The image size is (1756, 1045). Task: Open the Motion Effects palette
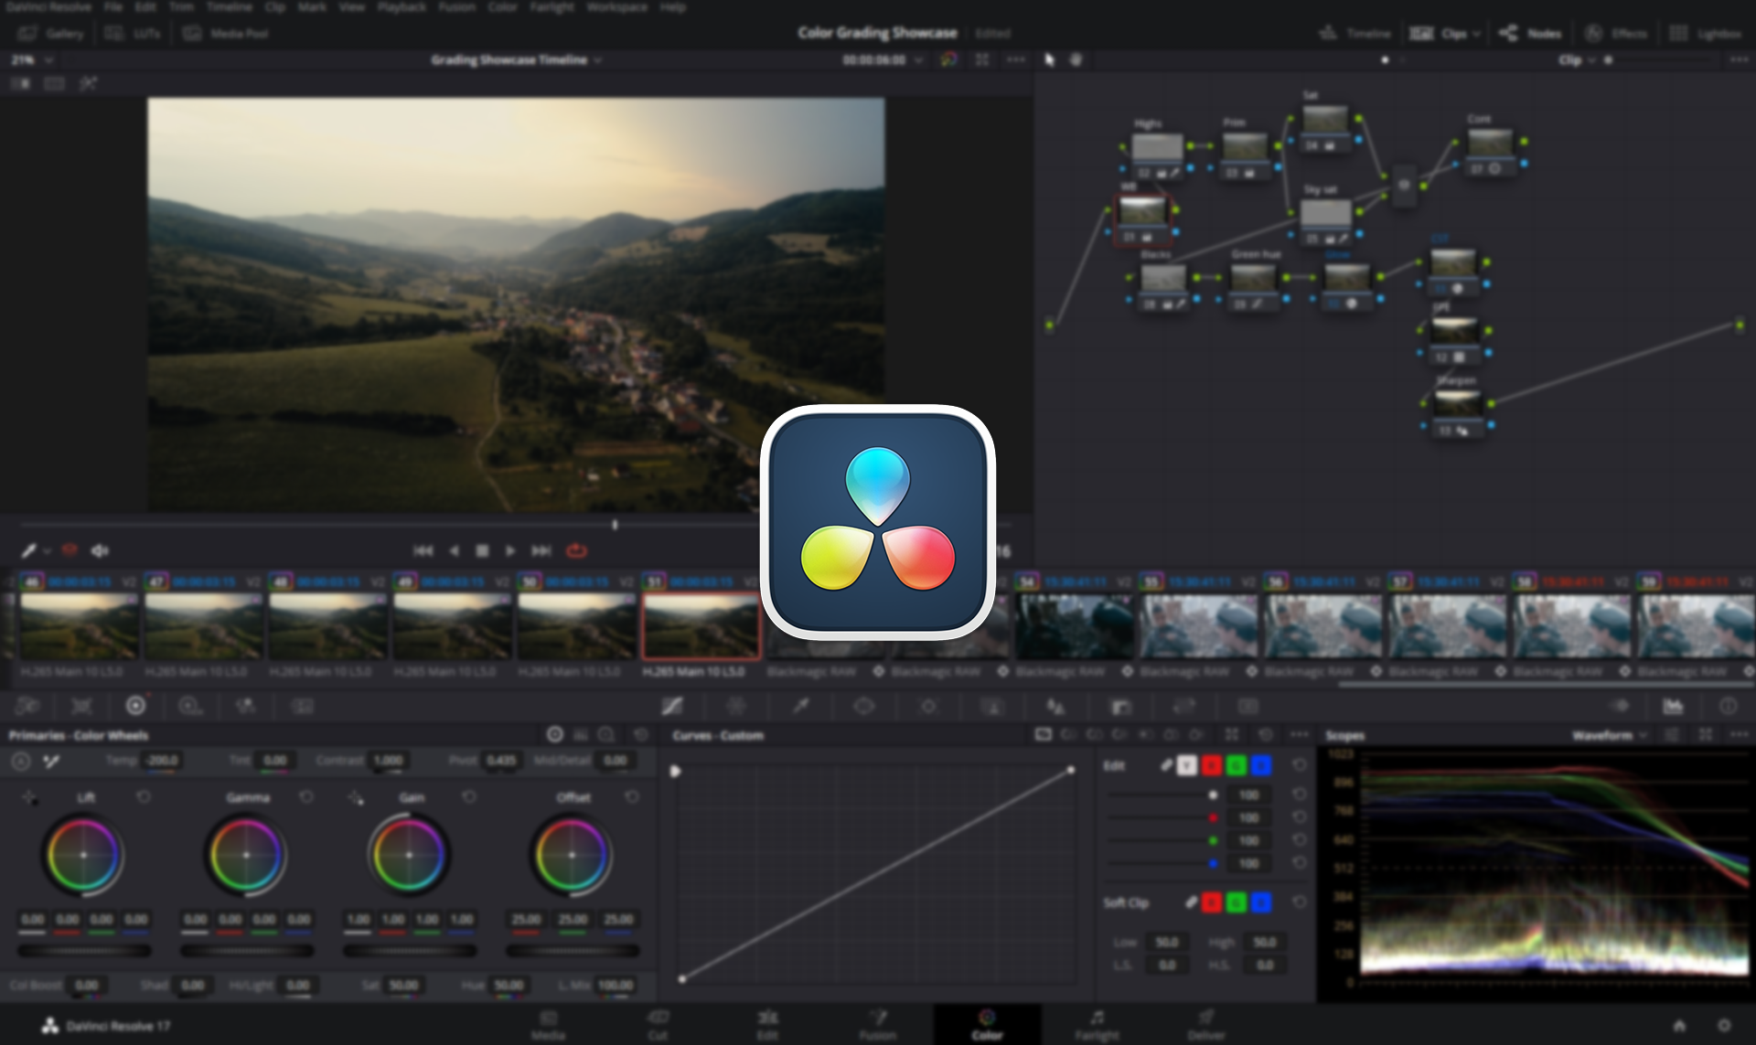coord(302,706)
